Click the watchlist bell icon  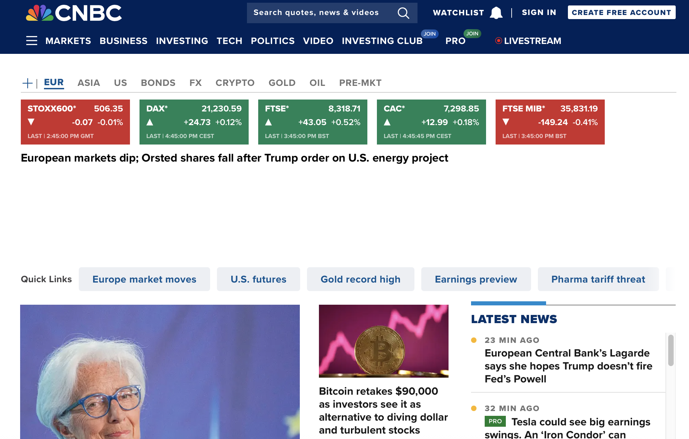tap(496, 13)
